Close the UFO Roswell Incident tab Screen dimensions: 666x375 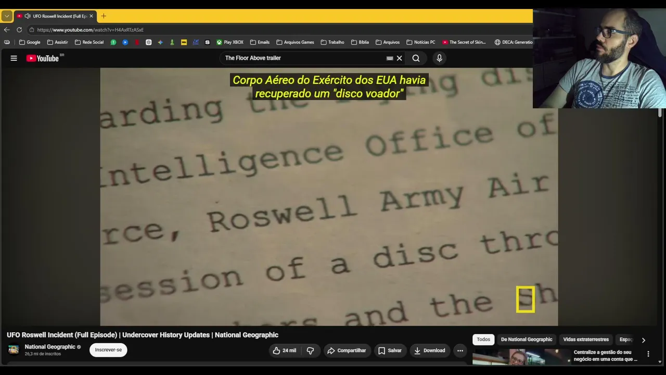(x=91, y=16)
